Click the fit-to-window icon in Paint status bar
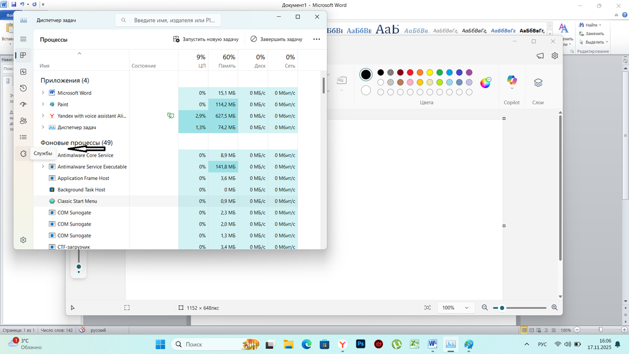629x354 pixels. click(428, 308)
